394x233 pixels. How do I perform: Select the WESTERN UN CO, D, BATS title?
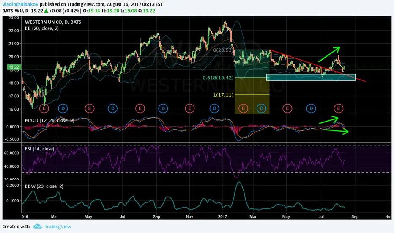[53, 22]
